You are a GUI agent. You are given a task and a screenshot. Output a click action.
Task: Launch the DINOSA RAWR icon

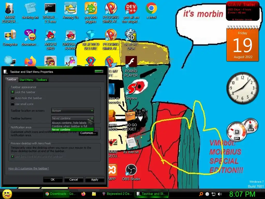tap(70, 39)
